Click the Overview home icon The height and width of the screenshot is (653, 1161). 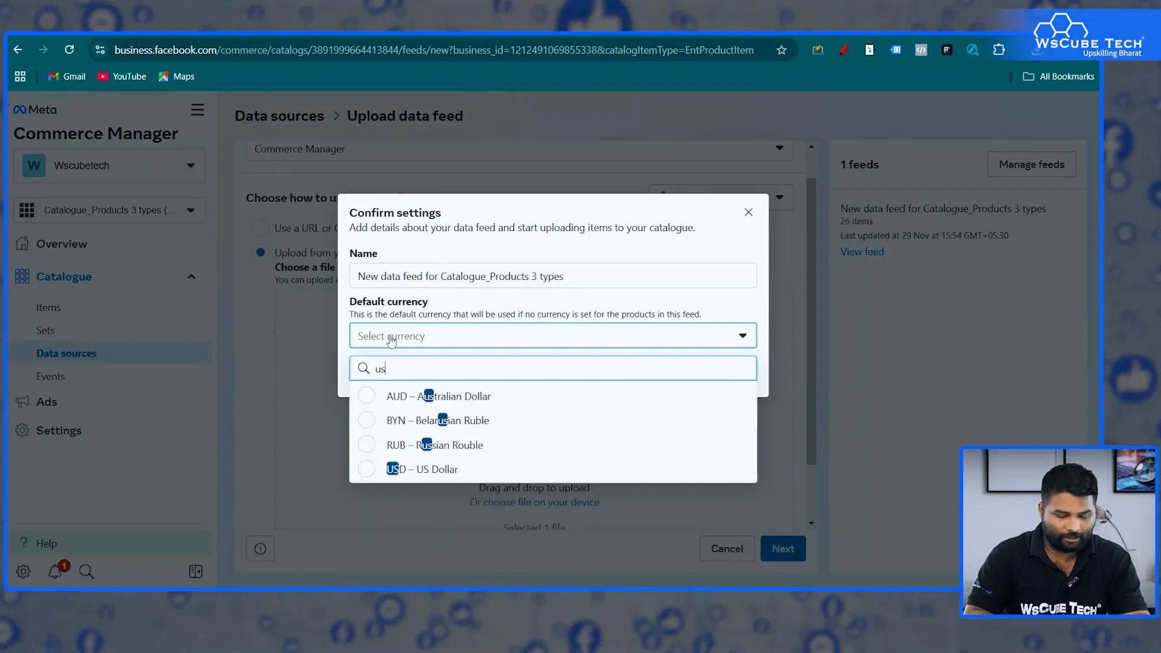point(22,244)
